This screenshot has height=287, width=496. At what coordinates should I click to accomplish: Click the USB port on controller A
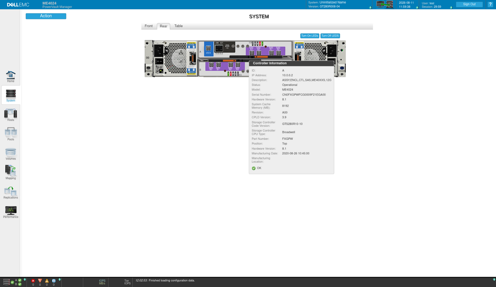pyautogui.click(x=227, y=47)
